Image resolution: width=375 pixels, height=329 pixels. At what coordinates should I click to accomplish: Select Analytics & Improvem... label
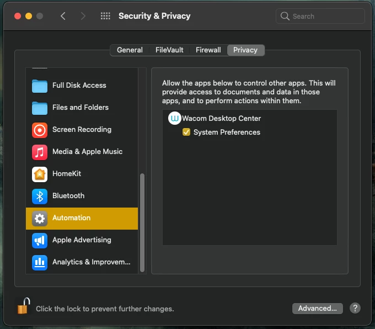(92, 262)
